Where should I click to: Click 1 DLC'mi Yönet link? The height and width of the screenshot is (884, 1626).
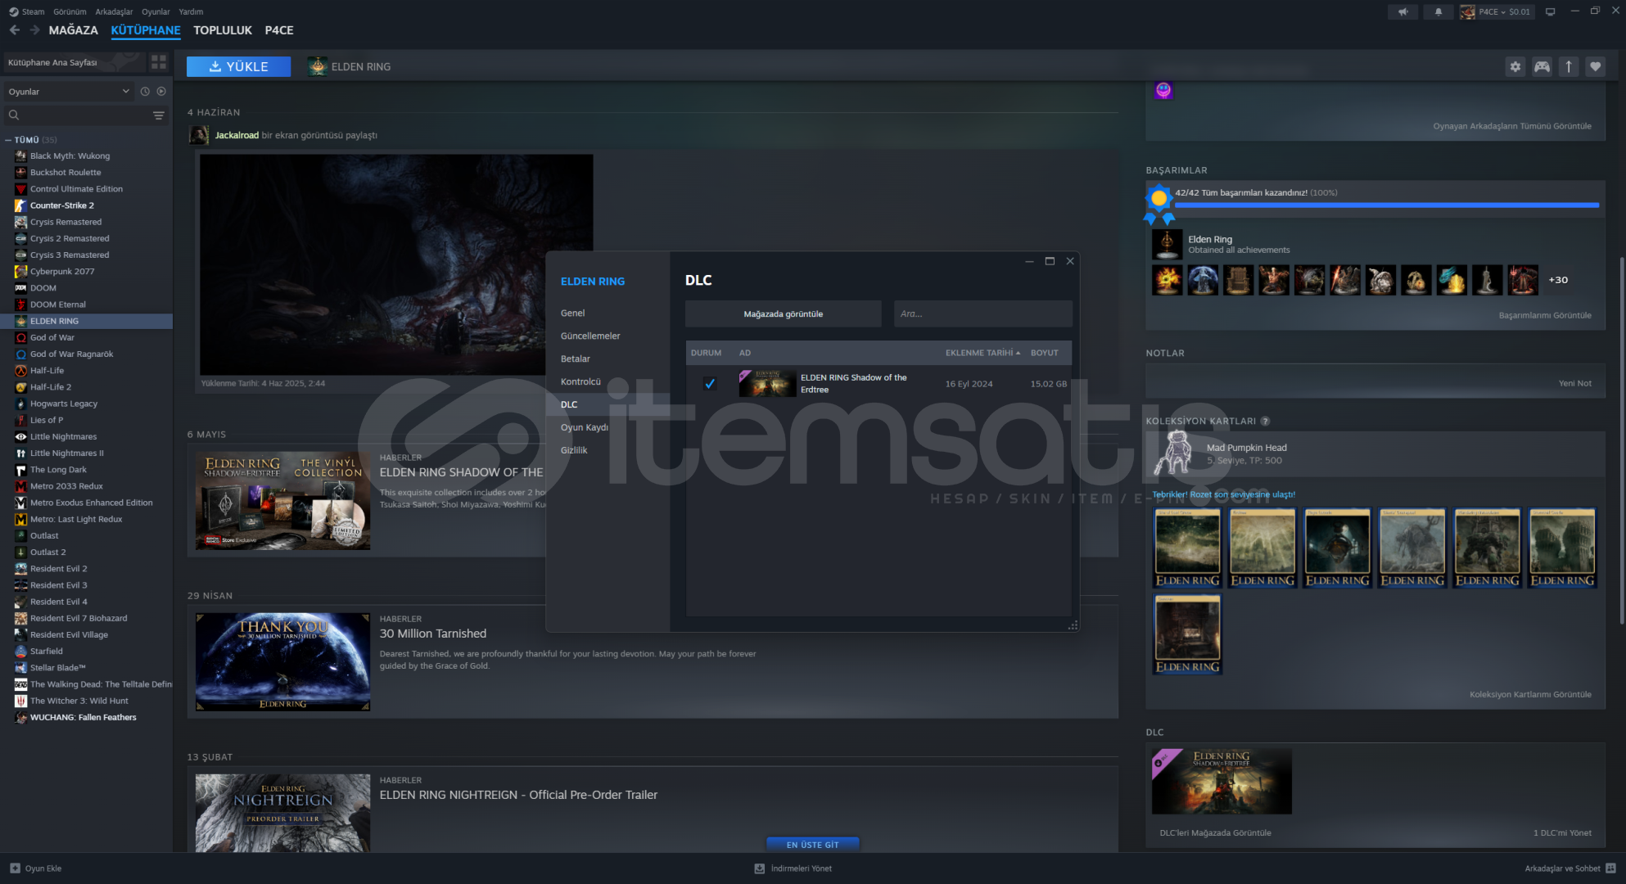[1562, 833]
